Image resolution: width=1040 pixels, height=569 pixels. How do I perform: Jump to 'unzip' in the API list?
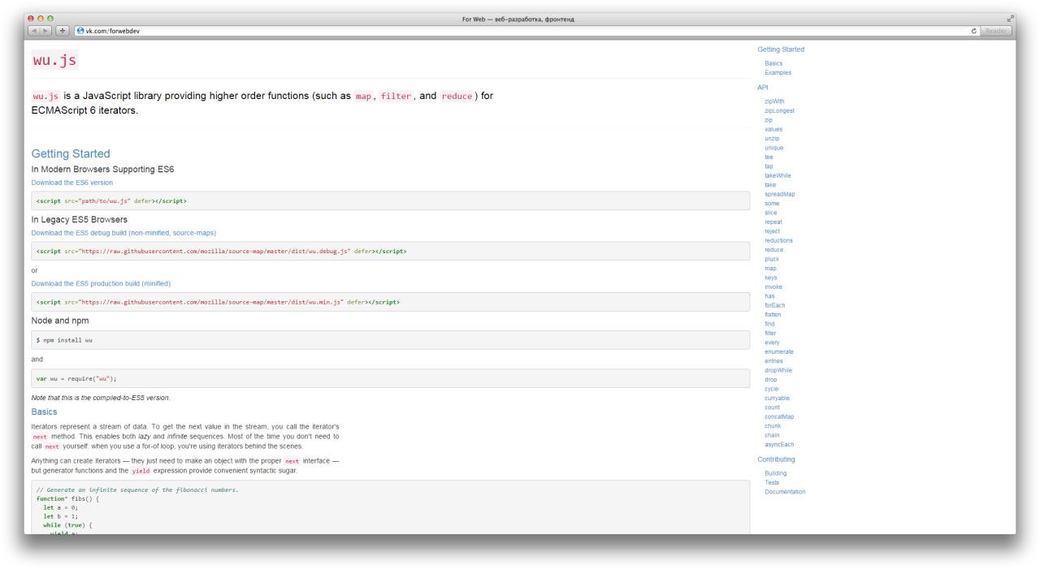[772, 138]
